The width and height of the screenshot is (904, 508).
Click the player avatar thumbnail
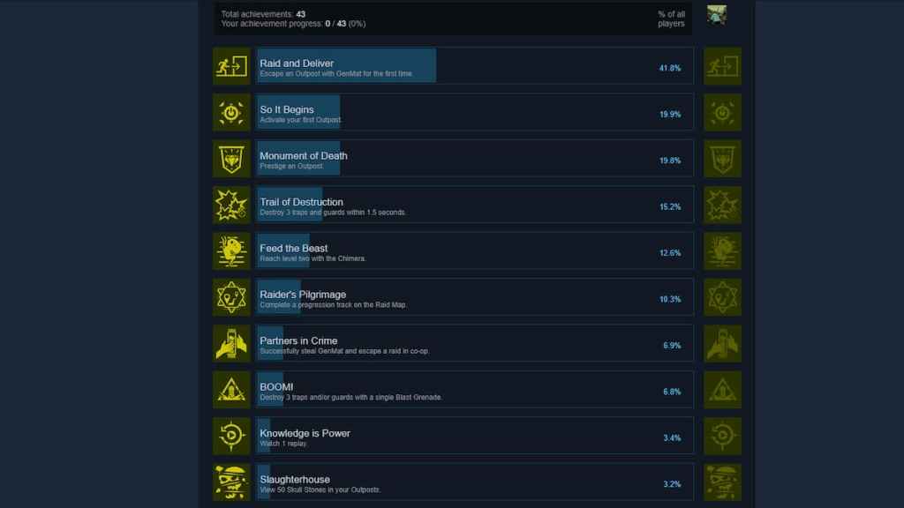[x=717, y=14]
